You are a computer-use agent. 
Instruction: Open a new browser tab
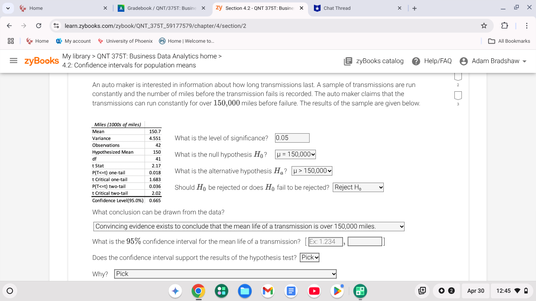point(415,8)
